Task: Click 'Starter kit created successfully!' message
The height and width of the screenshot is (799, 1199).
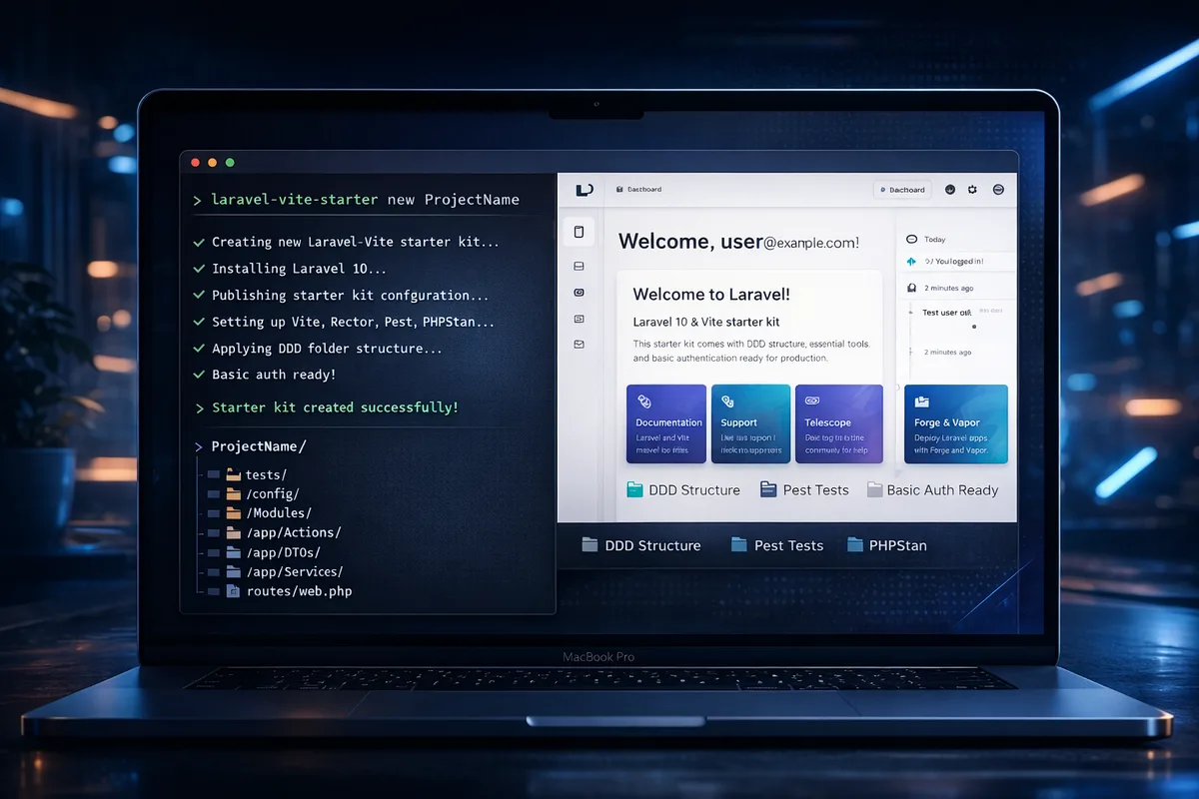Action: click(x=335, y=407)
